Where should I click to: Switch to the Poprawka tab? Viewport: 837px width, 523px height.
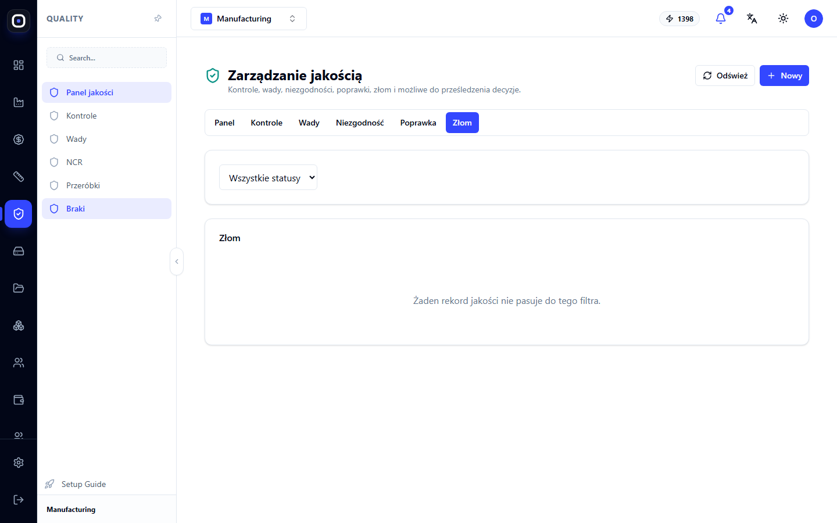tap(418, 123)
